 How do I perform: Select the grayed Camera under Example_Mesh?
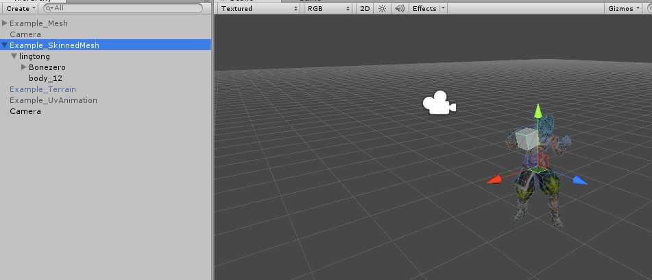[25, 34]
